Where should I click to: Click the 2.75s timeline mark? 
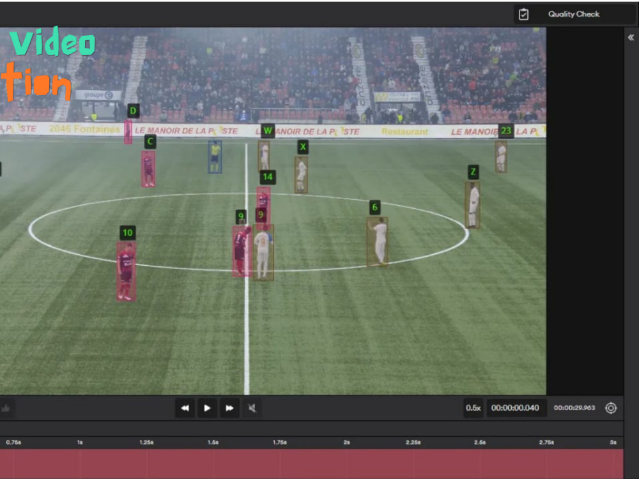pos(546,443)
